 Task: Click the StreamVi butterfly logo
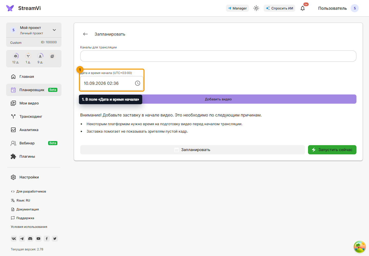click(x=10, y=8)
